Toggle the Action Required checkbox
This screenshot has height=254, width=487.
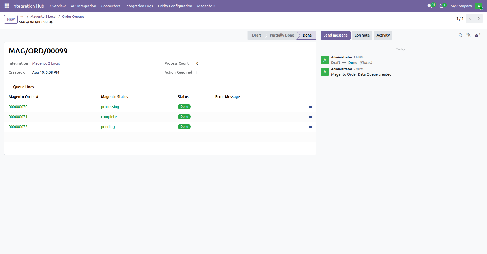(198, 72)
